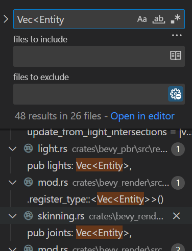Screen dimensions: 192x251
Task: Open results in editor link
Action: (142, 116)
